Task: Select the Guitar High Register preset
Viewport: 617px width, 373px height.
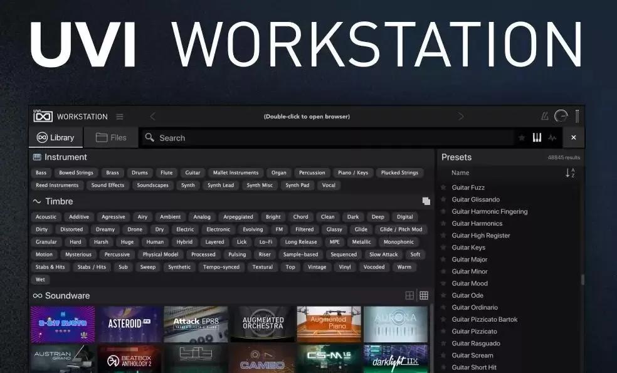Action: [x=480, y=235]
